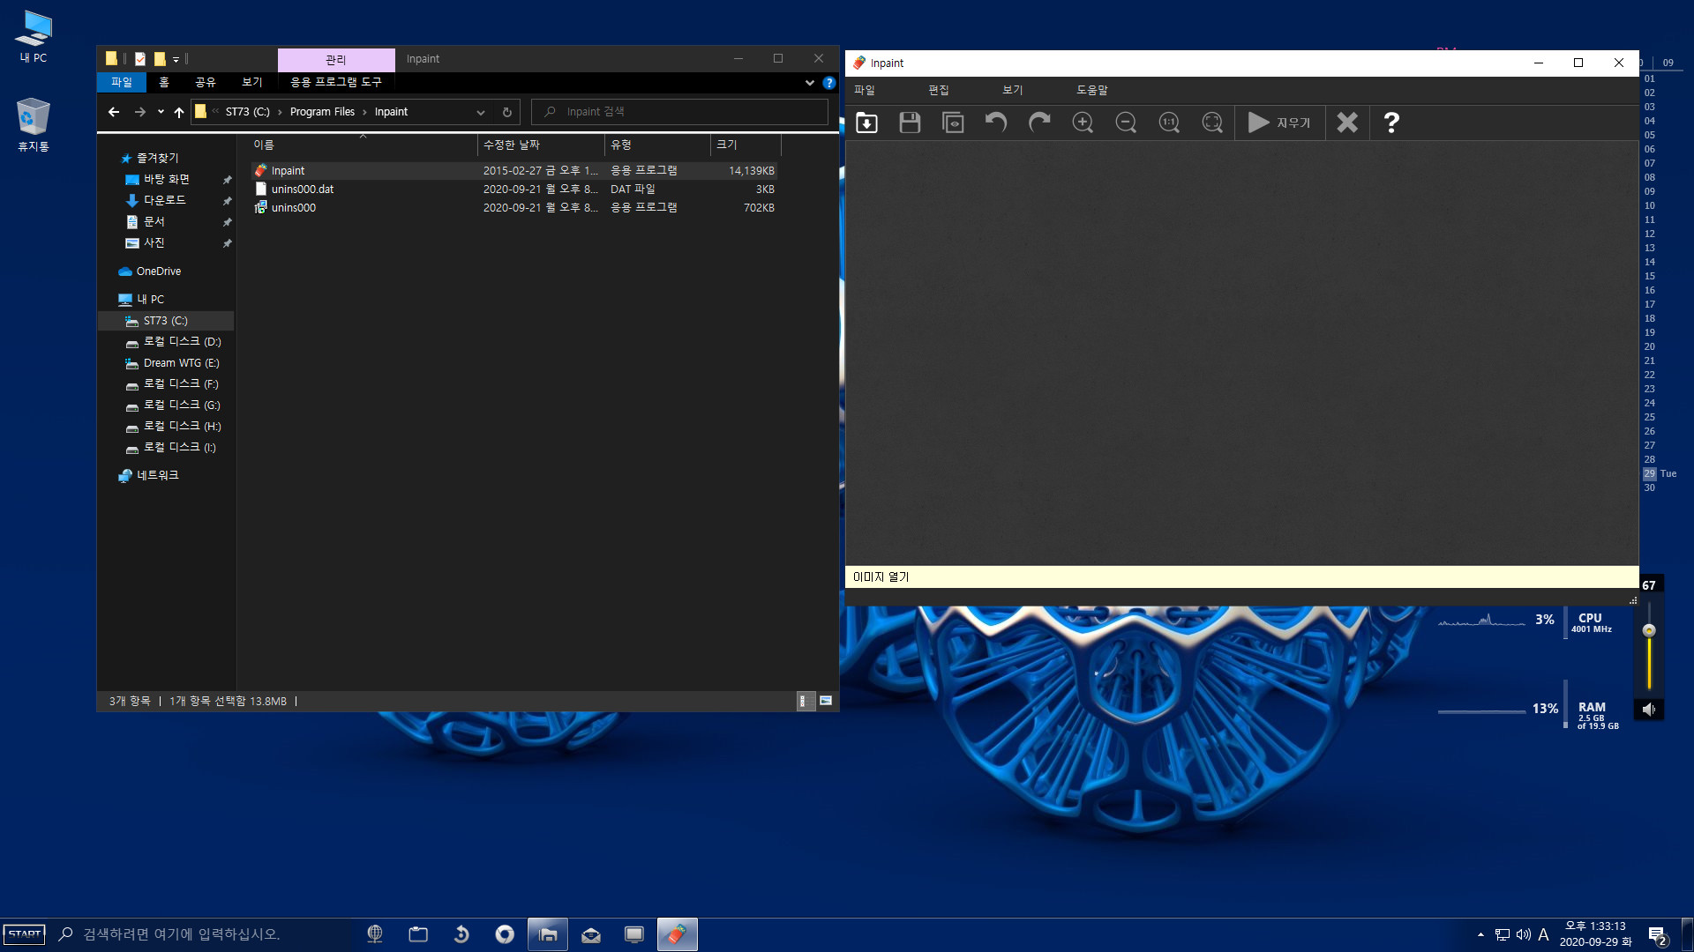Click the Forward arrow in File Explorer

tap(139, 112)
